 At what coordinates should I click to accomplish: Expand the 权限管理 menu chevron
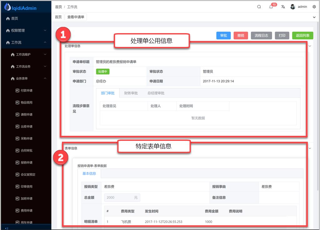[45, 30]
